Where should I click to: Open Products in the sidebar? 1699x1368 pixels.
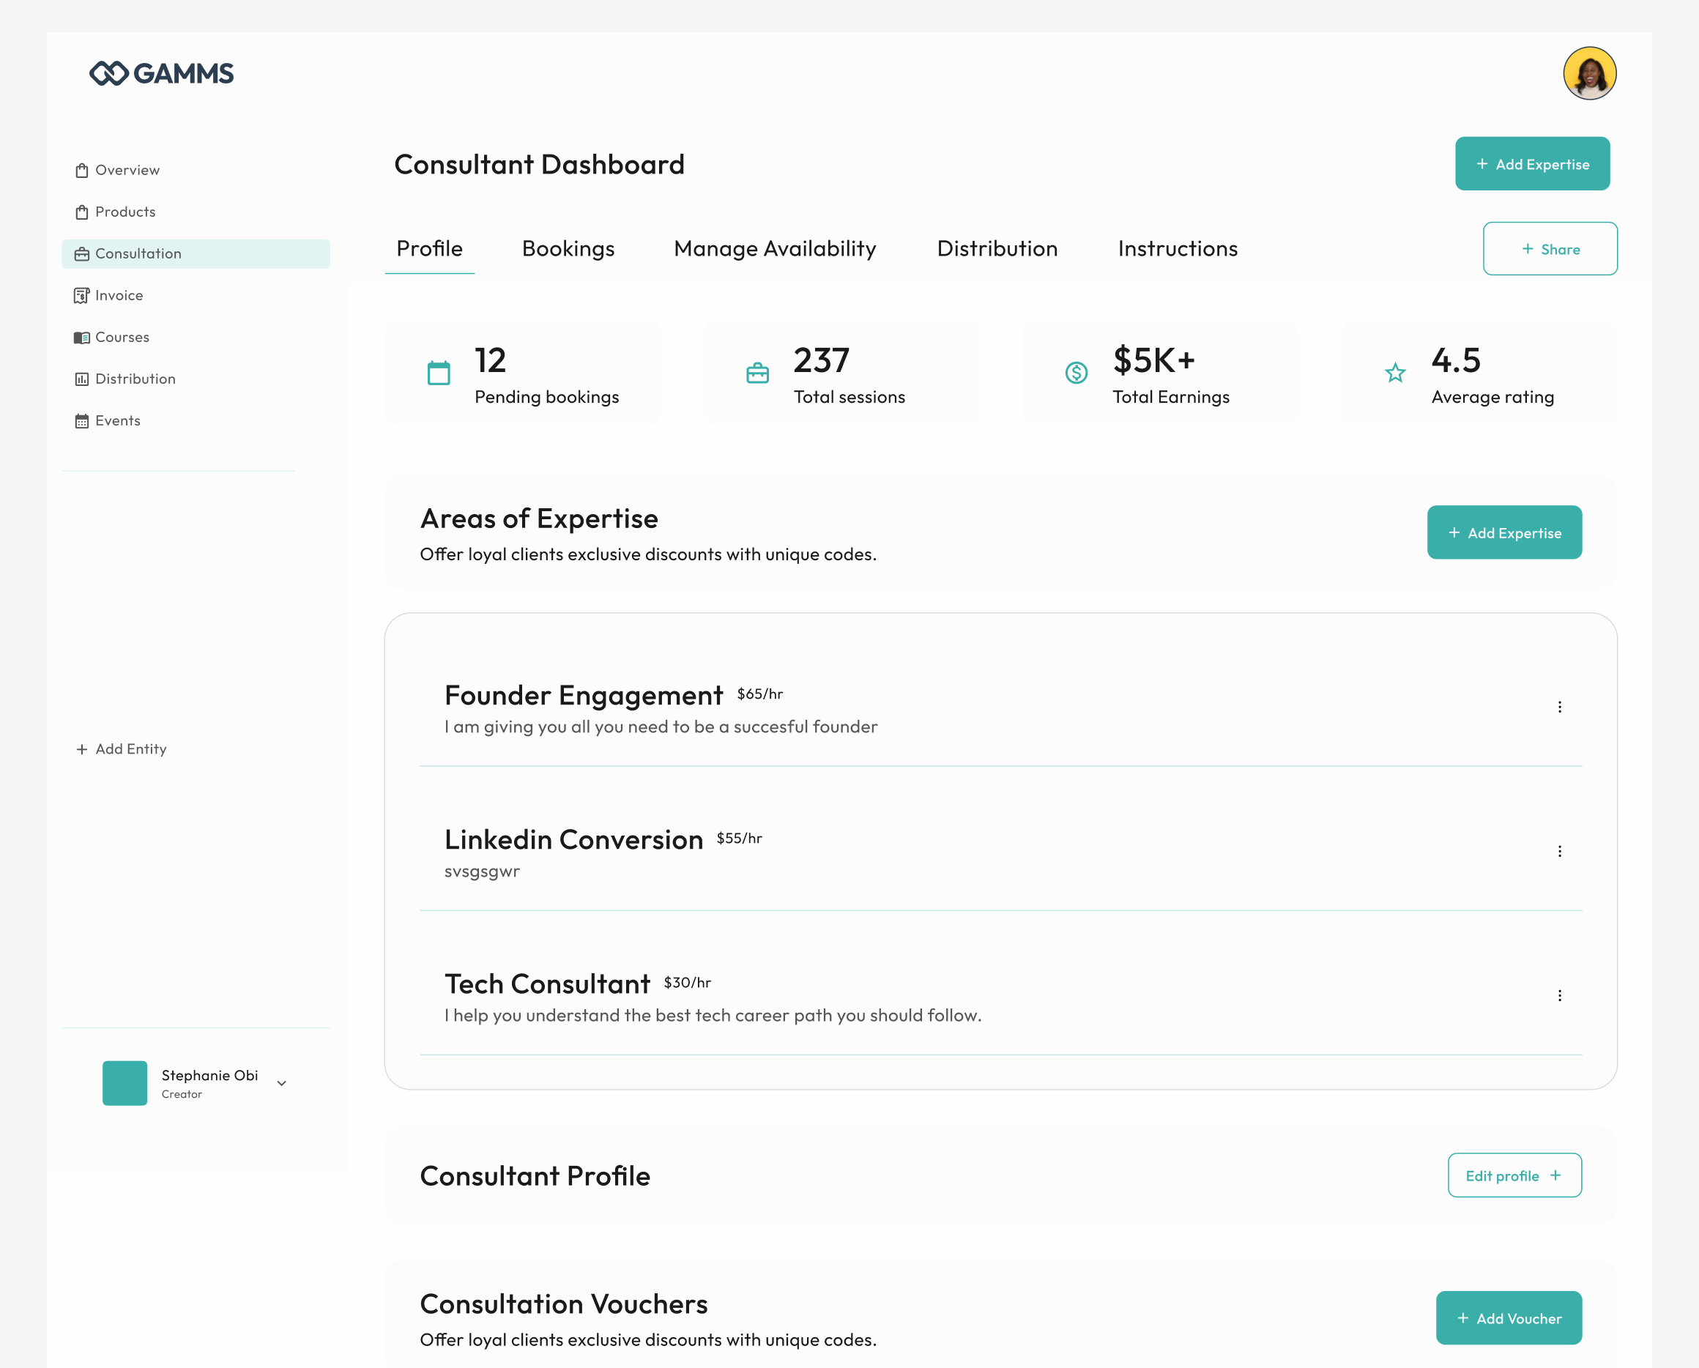[x=125, y=212]
